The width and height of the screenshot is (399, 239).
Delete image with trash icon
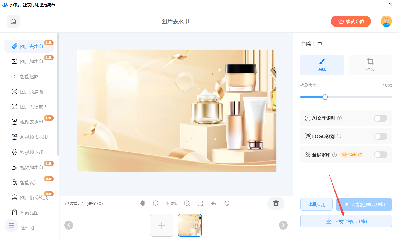click(x=276, y=203)
